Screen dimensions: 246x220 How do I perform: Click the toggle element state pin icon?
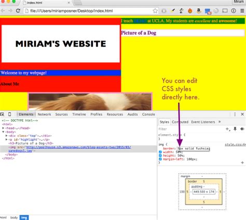tap(235, 129)
